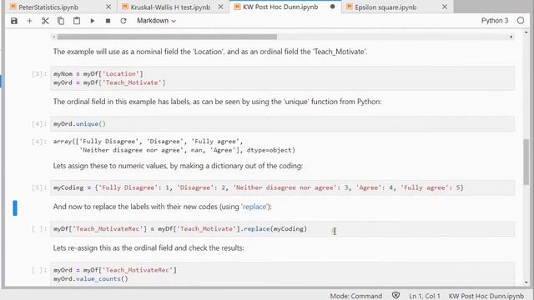Open the Markdown cell type dropdown

click(156, 21)
